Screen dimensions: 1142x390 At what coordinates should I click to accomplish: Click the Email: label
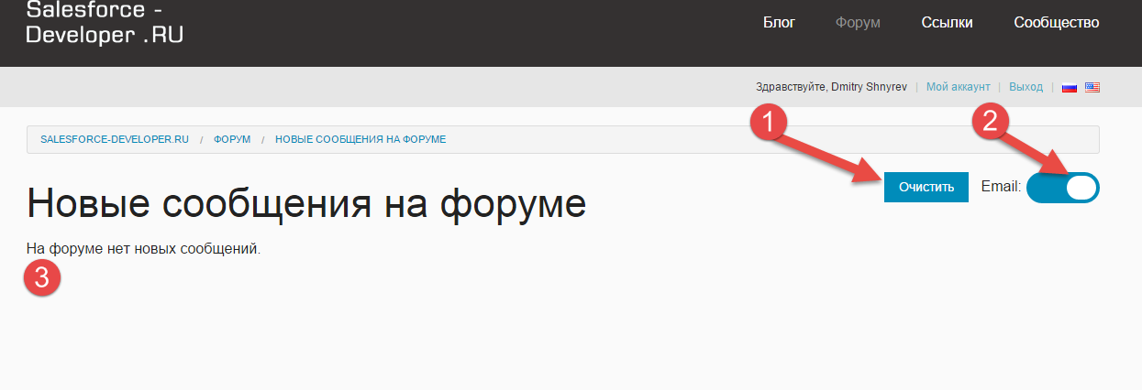coord(1001,187)
